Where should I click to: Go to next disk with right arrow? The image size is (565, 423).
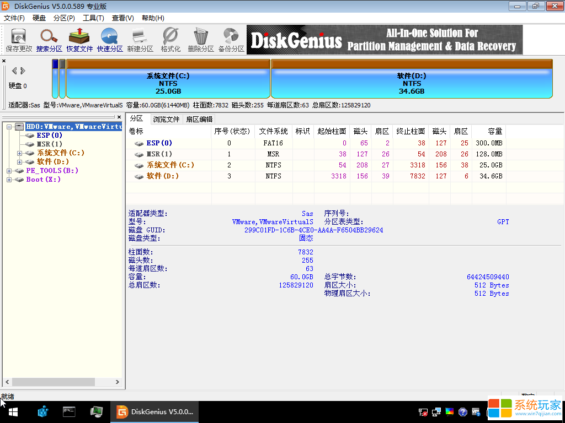coord(23,70)
